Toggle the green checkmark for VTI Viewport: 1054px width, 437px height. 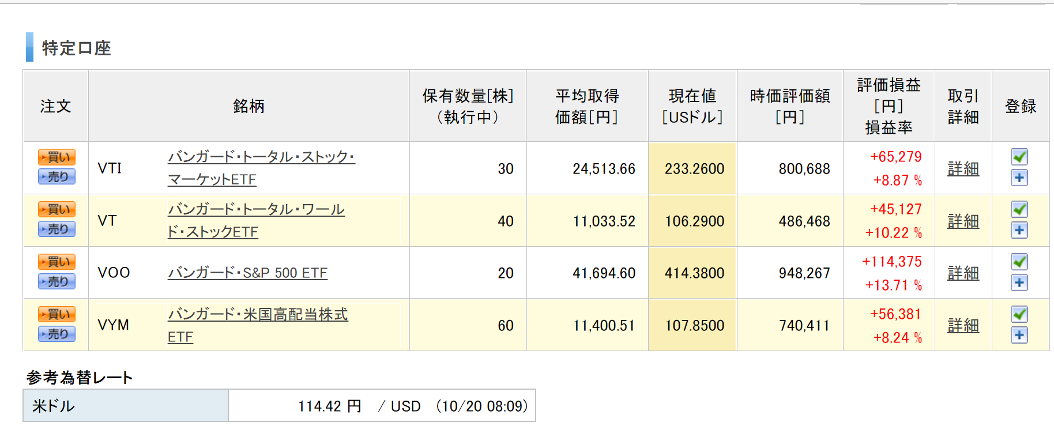pyautogui.click(x=1019, y=157)
